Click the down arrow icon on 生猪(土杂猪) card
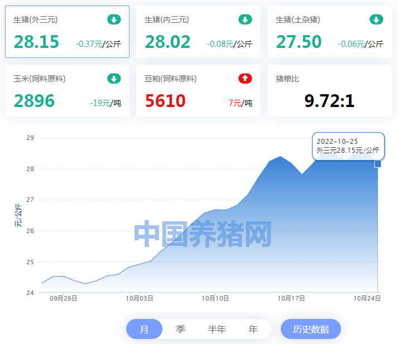The width and height of the screenshot is (398, 344). tap(376, 20)
